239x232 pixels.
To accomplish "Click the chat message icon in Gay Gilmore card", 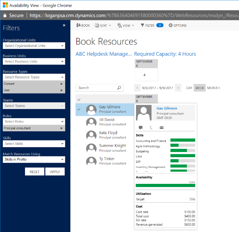I will [x=140, y=127].
